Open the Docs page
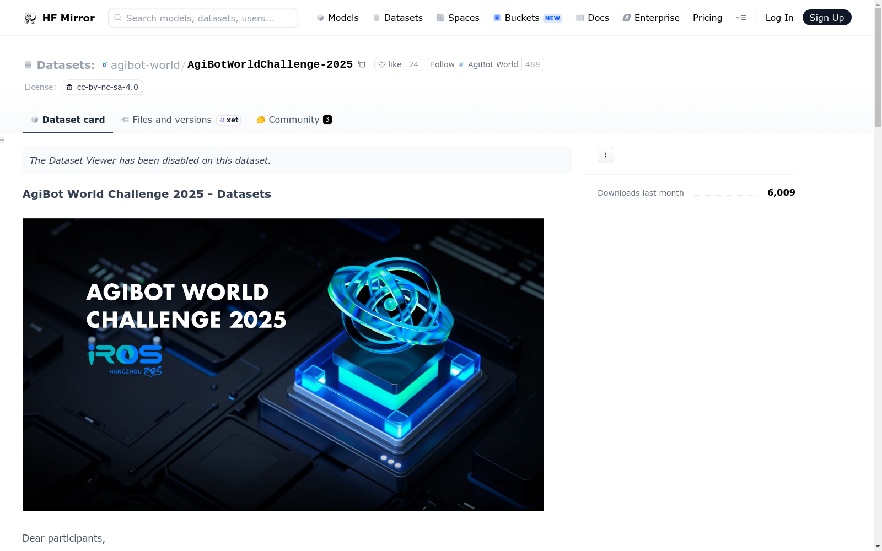The image size is (882, 551). pyautogui.click(x=592, y=18)
